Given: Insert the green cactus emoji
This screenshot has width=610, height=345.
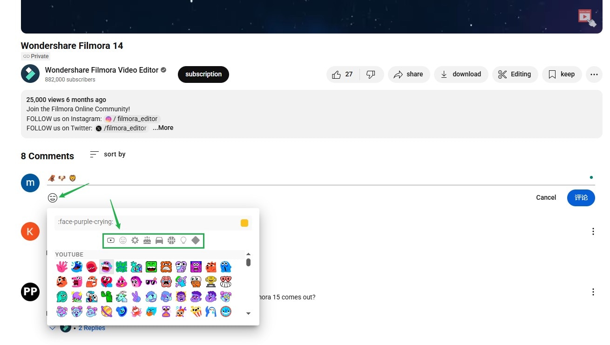Looking at the screenshot, I should point(107,297).
